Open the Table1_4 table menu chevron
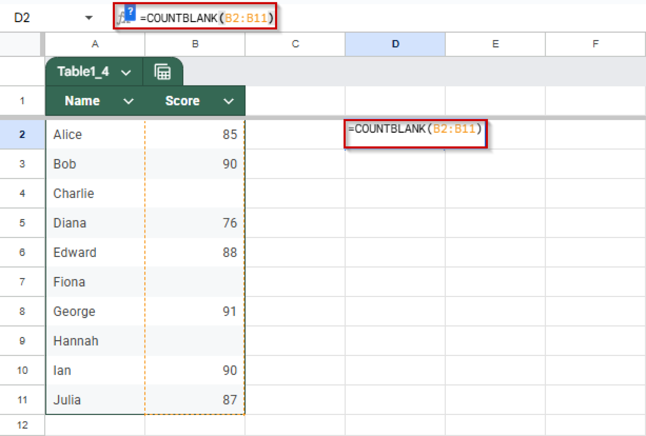The height and width of the screenshot is (436, 646). click(126, 72)
